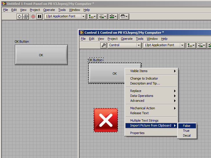Open font dropdown in Untitled 1 toolbar

[65, 17]
